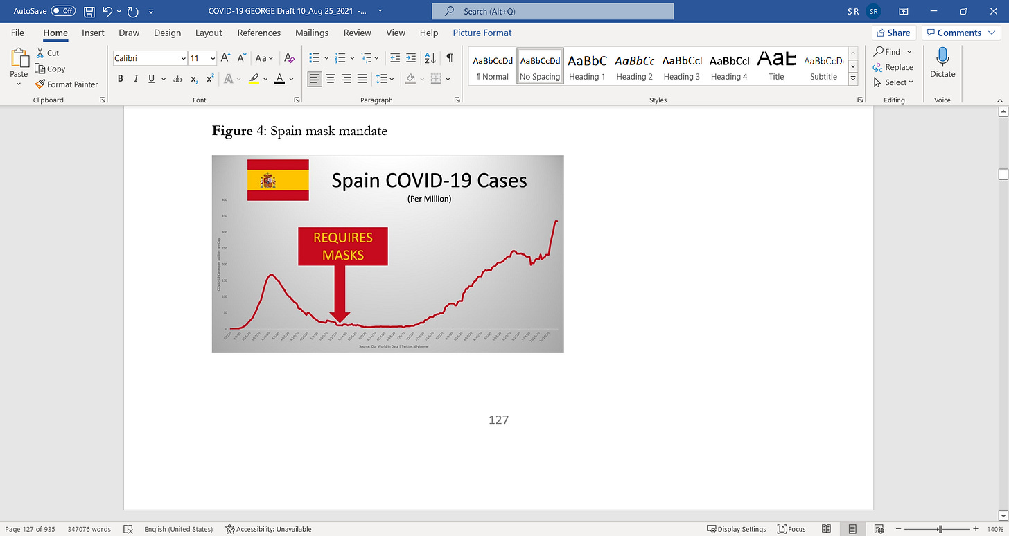Click the Redo icon in title bar
The height and width of the screenshot is (536, 1009).
tap(133, 11)
